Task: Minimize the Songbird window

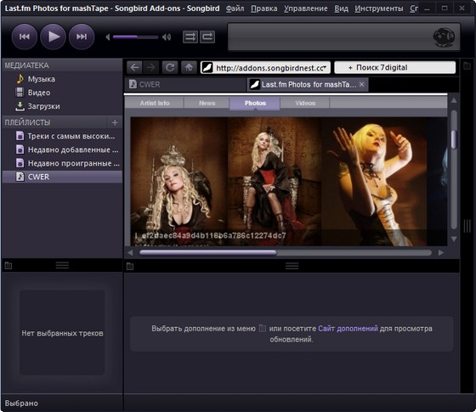Action: (x=427, y=8)
